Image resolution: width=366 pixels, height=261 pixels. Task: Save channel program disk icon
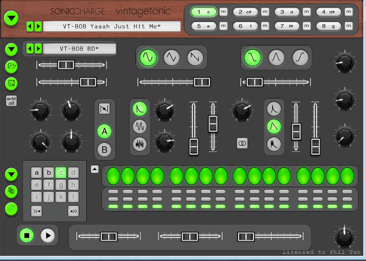coord(11,84)
